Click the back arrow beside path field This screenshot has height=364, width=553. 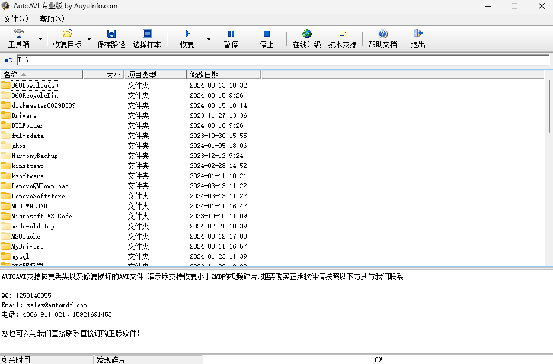click(8, 60)
